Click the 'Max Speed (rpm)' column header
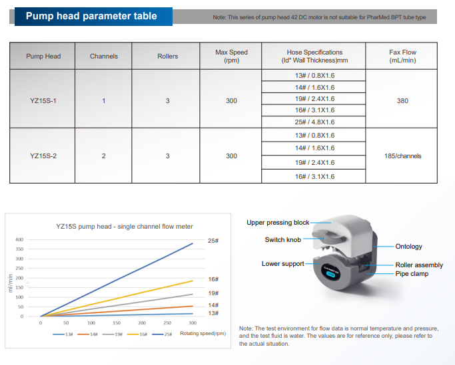 [231, 57]
